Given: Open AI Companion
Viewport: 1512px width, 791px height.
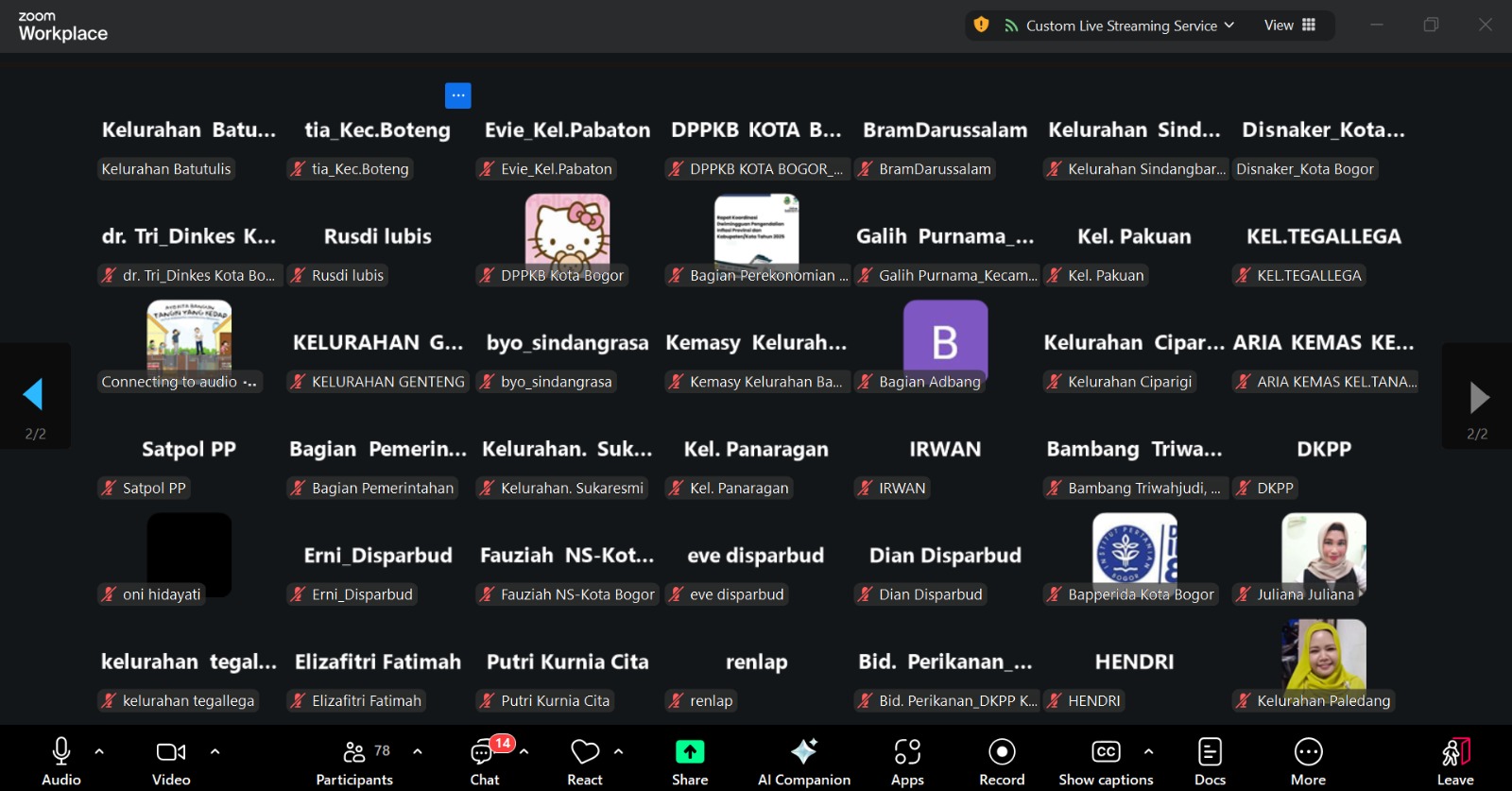Looking at the screenshot, I should tap(804, 762).
